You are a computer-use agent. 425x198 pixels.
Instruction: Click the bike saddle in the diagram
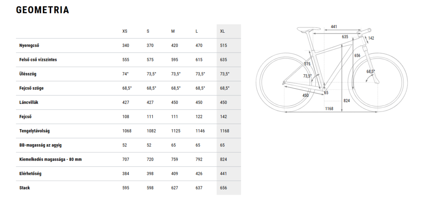tap(305, 29)
